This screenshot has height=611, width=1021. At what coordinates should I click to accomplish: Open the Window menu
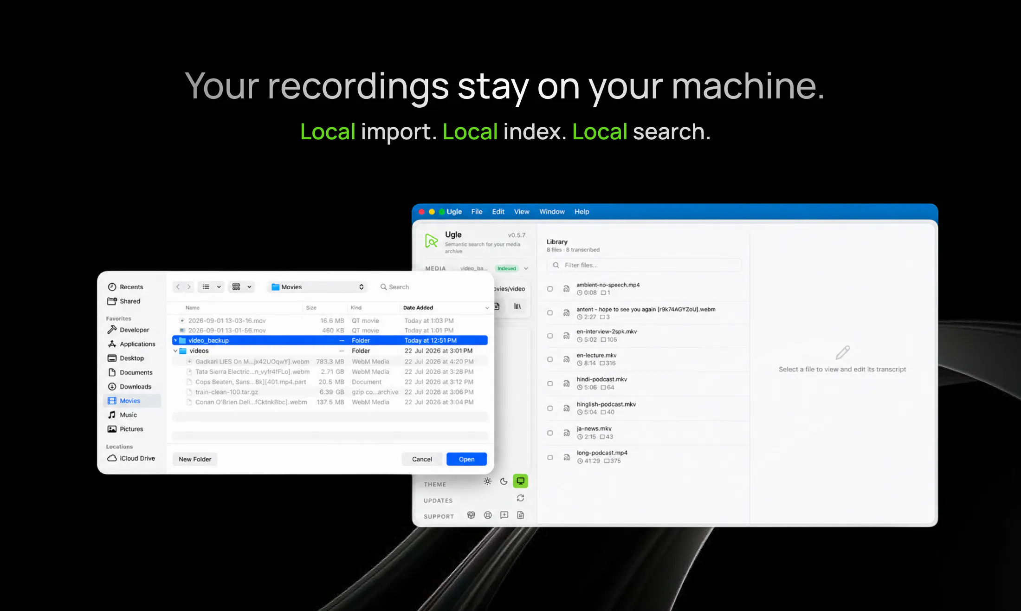point(552,211)
